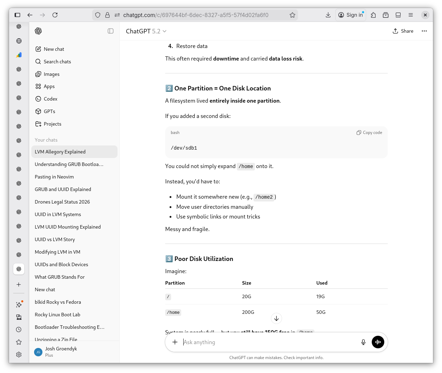Viewport: 442px width, 373px height.
Task: Start voice mode with the waveform button
Action: point(378,342)
